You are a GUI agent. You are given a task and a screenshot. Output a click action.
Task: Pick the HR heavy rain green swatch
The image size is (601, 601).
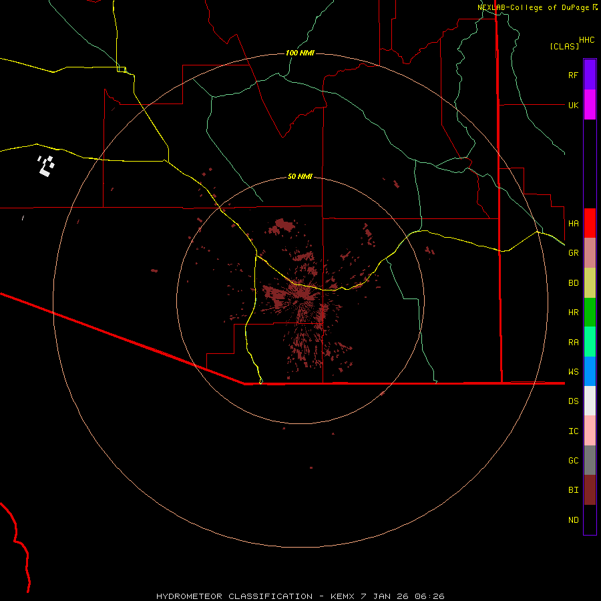pyautogui.click(x=590, y=313)
